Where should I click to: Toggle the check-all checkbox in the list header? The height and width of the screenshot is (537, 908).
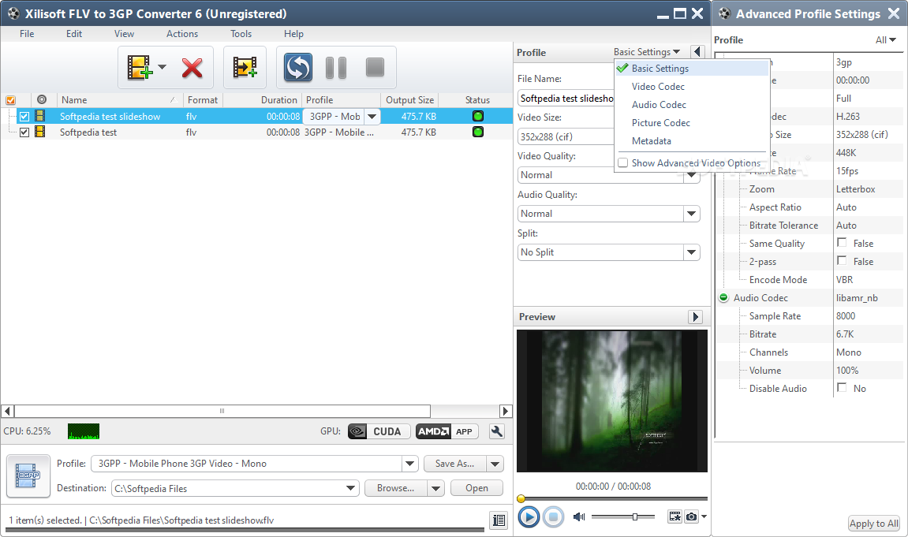click(x=10, y=99)
